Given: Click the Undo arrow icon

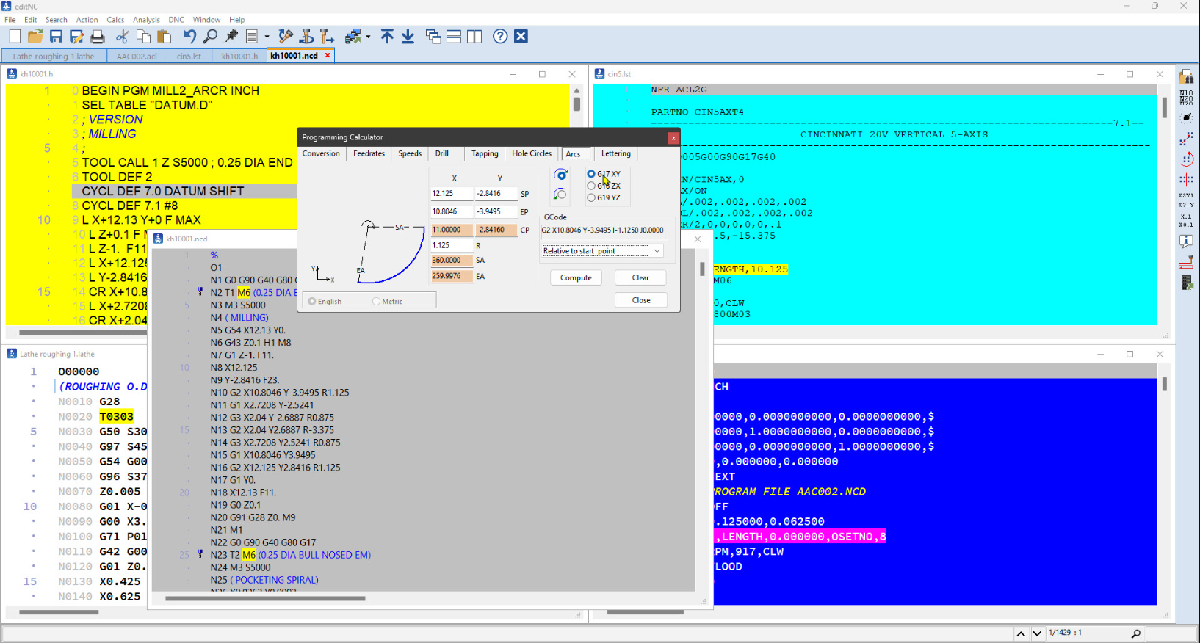Looking at the screenshot, I should pyautogui.click(x=189, y=37).
